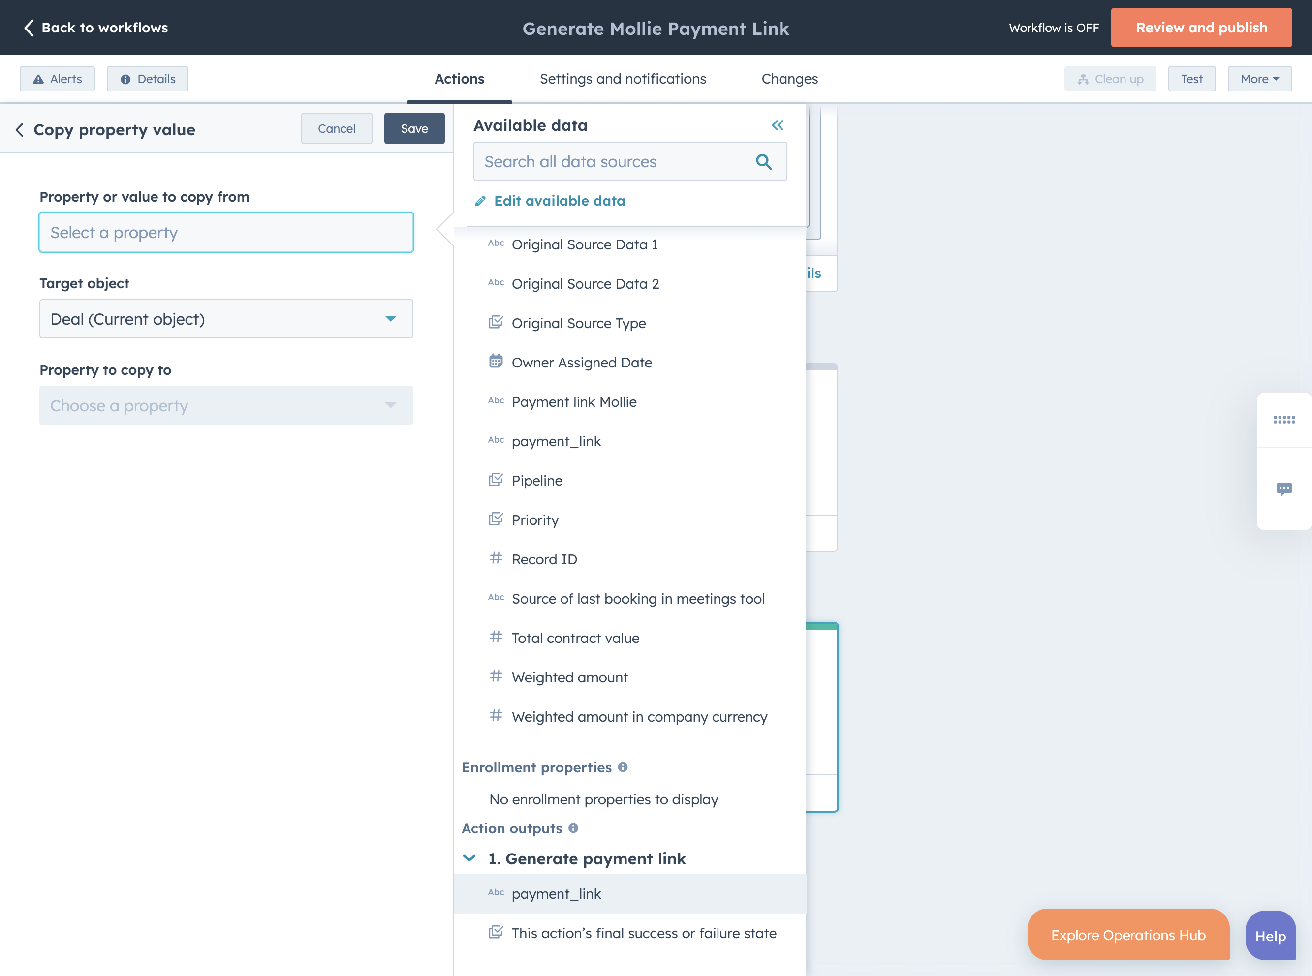The height and width of the screenshot is (976, 1312).
Task: Open Explore Operations Hub
Action: tap(1128, 935)
